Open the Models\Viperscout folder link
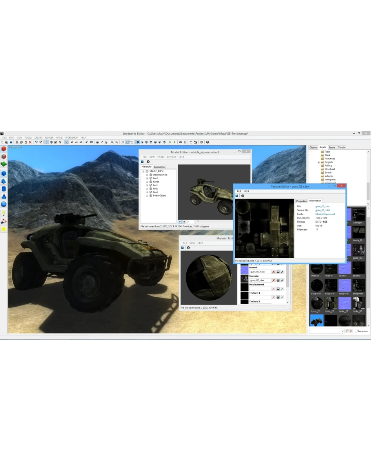This screenshot has width=371, height=471. point(325,214)
